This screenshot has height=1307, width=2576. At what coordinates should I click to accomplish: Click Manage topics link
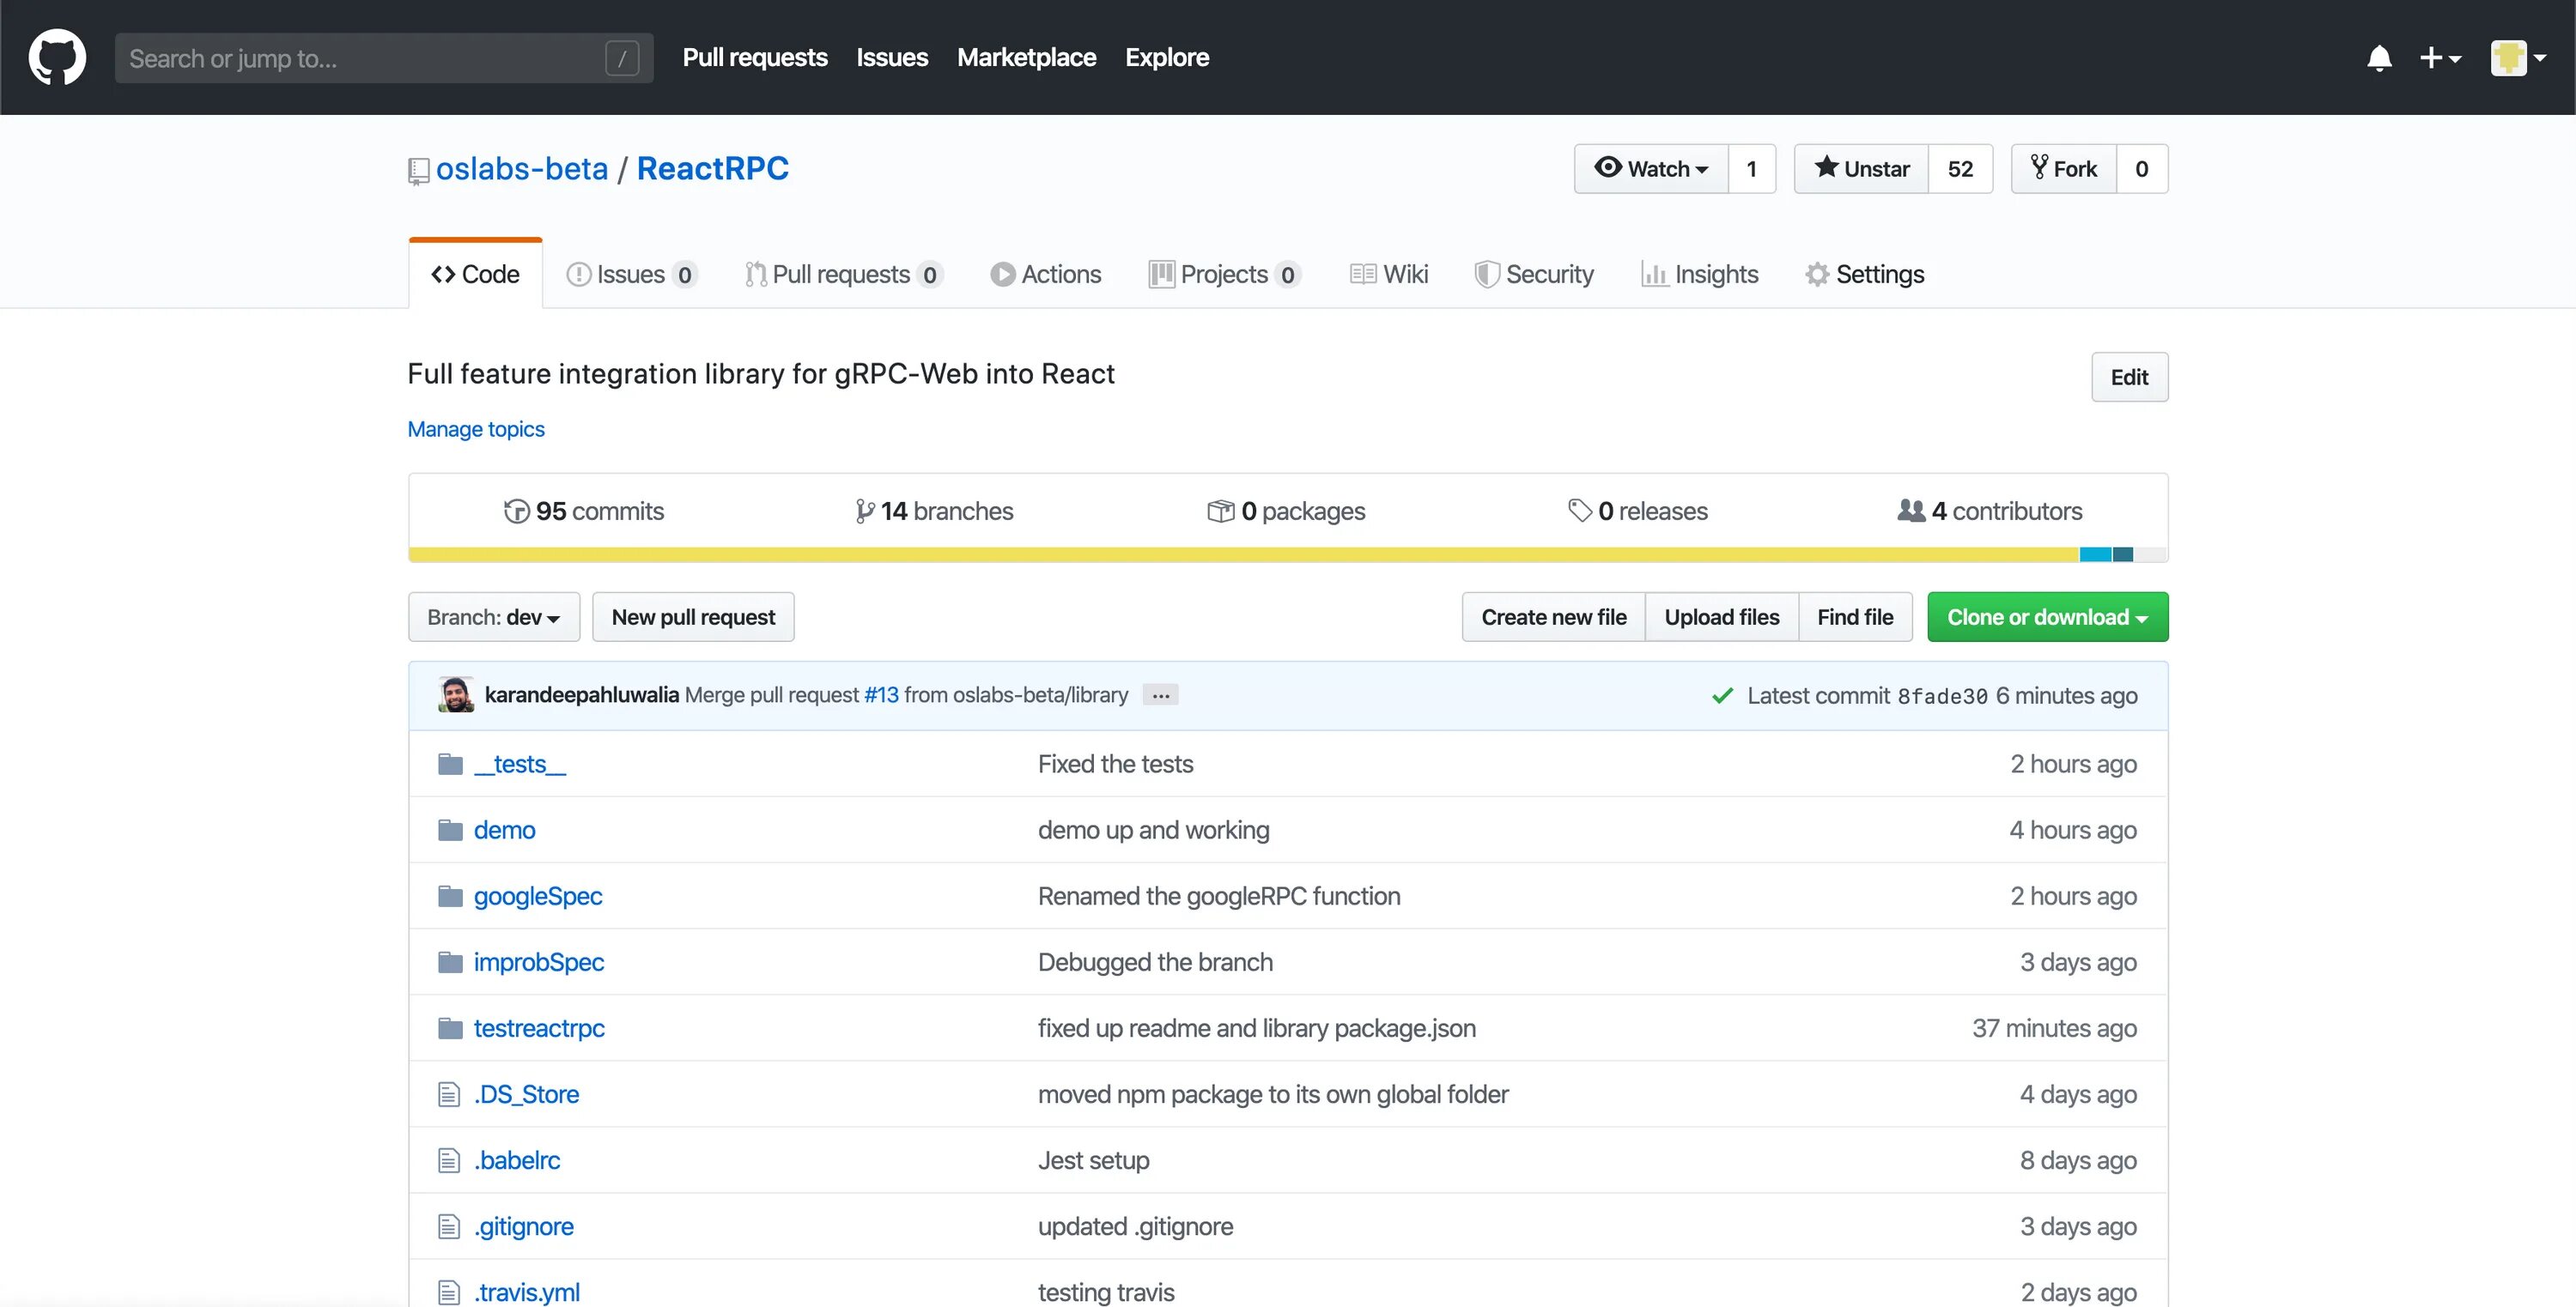tap(476, 429)
